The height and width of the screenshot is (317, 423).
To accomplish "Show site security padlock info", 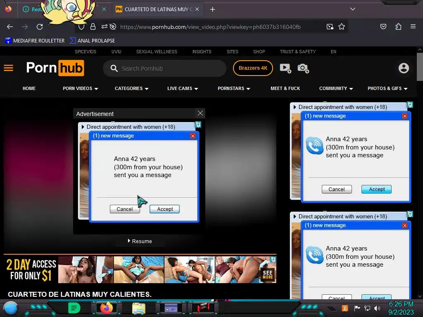I will tap(93, 26).
